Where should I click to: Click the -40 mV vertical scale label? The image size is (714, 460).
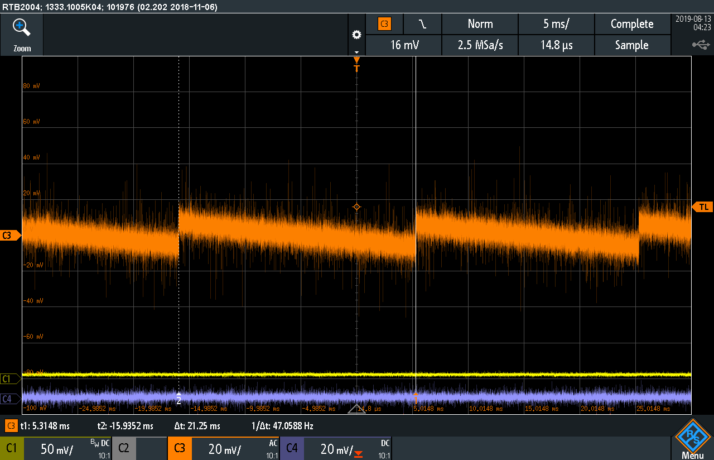(x=32, y=301)
